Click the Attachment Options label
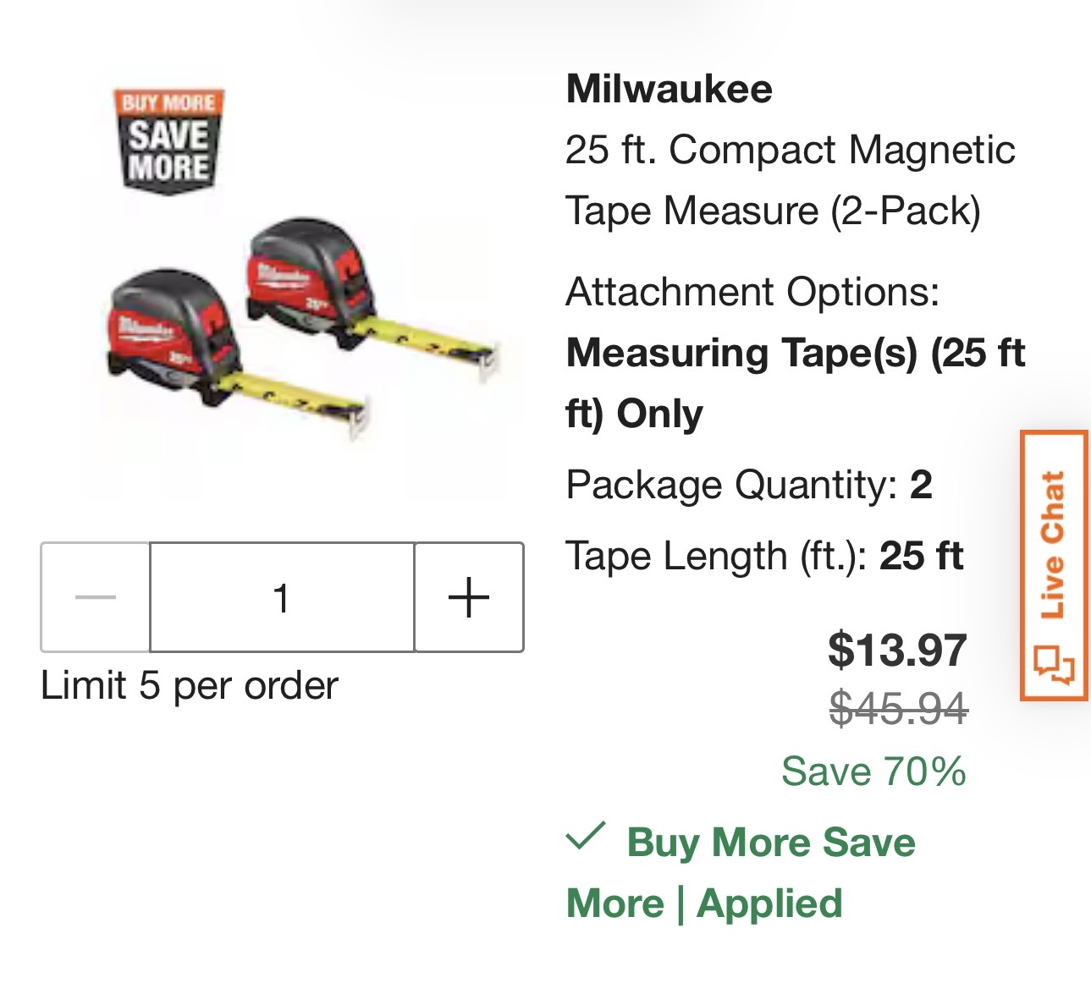Image resolution: width=1091 pixels, height=983 pixels. click(x=752, y=292)
